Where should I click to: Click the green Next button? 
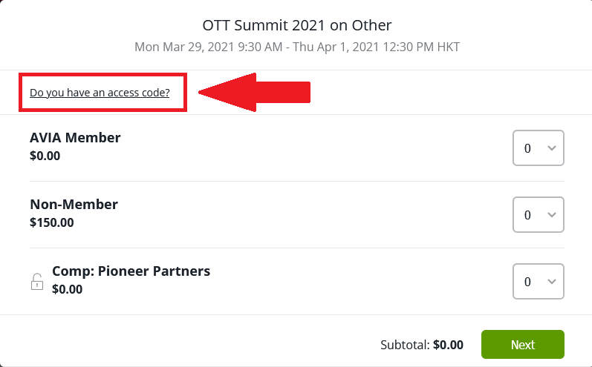click(x=522, y=345)
